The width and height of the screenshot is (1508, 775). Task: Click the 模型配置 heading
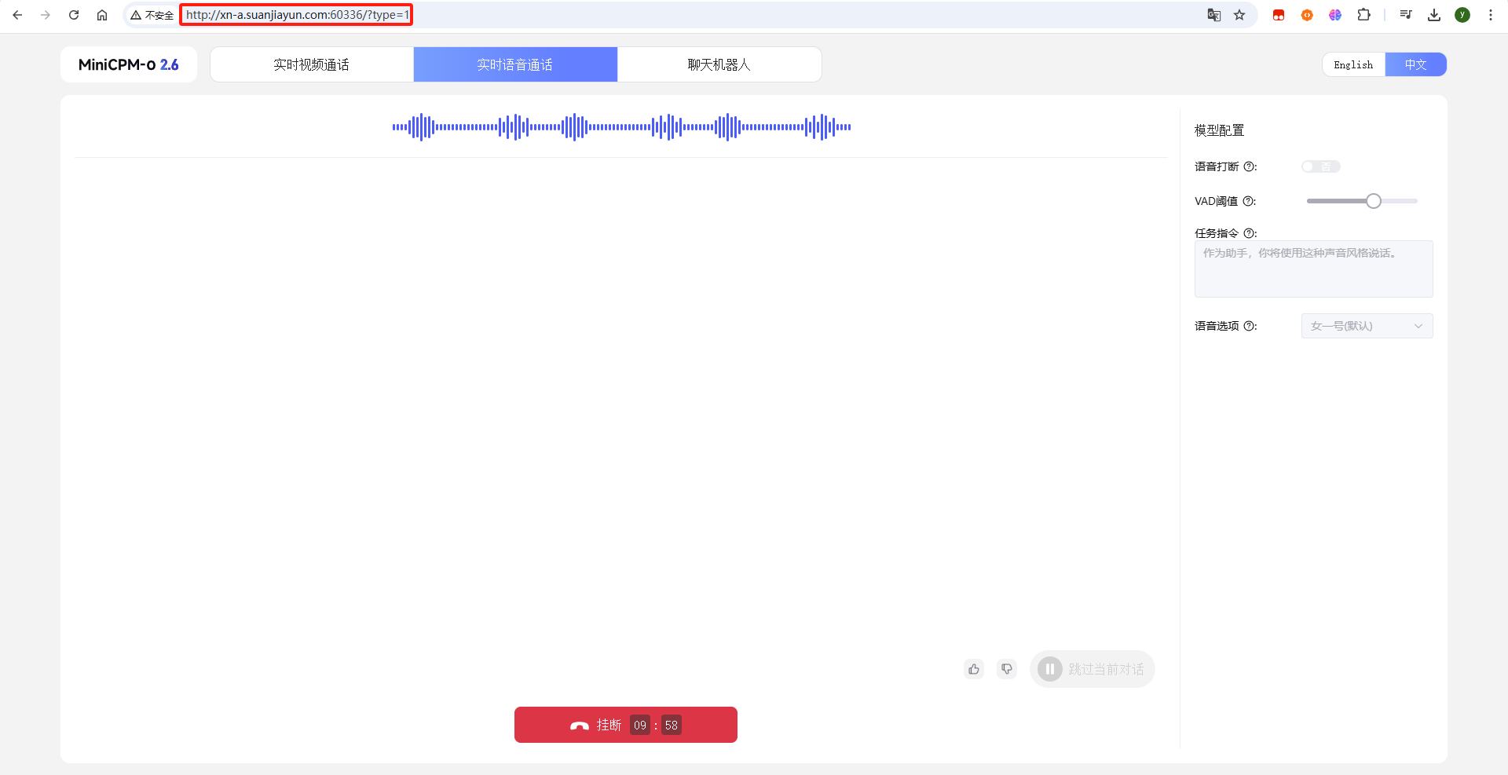point(1219,130)
